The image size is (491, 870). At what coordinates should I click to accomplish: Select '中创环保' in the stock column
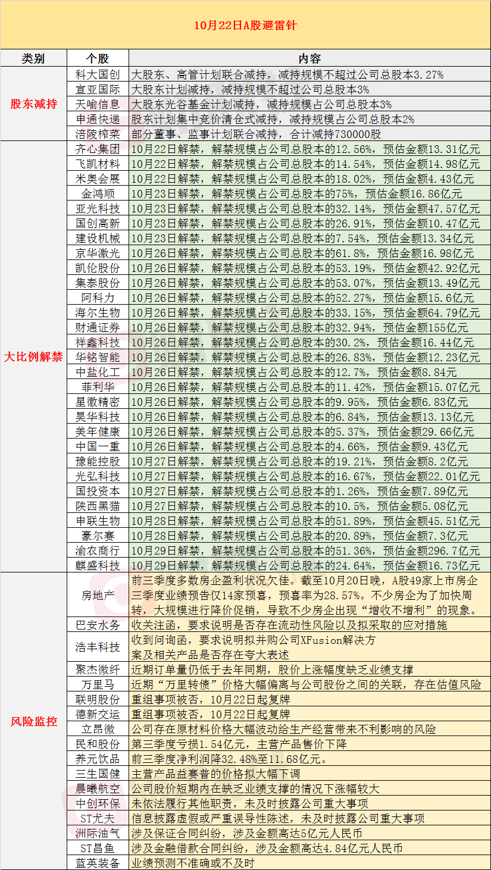coord(98,803)
